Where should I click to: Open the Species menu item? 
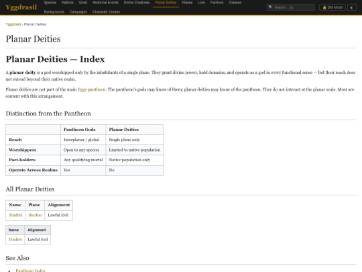[50, 3]
